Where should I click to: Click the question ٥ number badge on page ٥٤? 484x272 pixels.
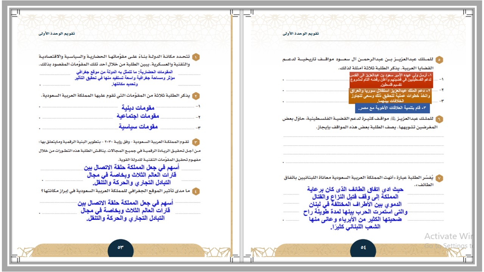(x=439, y=59)
